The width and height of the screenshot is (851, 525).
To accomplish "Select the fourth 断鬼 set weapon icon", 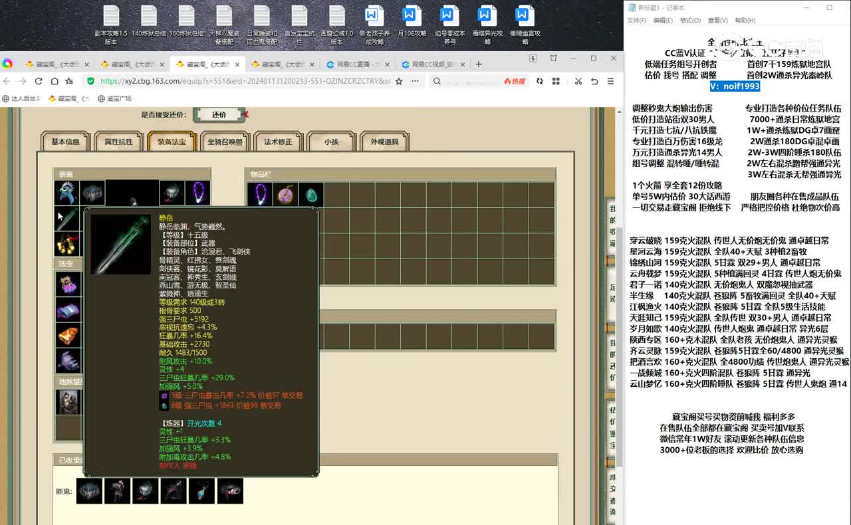I will click(174, 491).
